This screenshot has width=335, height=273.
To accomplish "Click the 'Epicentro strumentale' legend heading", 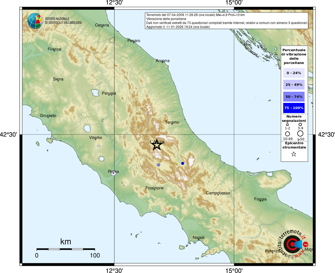I will [294, 145].
